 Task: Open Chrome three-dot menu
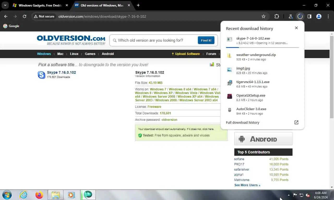coord(328,16)
